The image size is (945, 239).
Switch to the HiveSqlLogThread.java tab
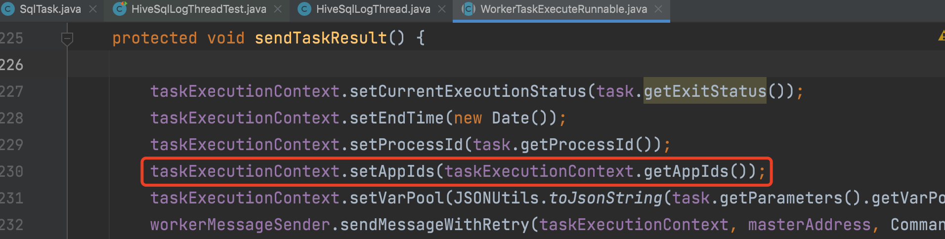pyautogui.click(x=373, y=9)
